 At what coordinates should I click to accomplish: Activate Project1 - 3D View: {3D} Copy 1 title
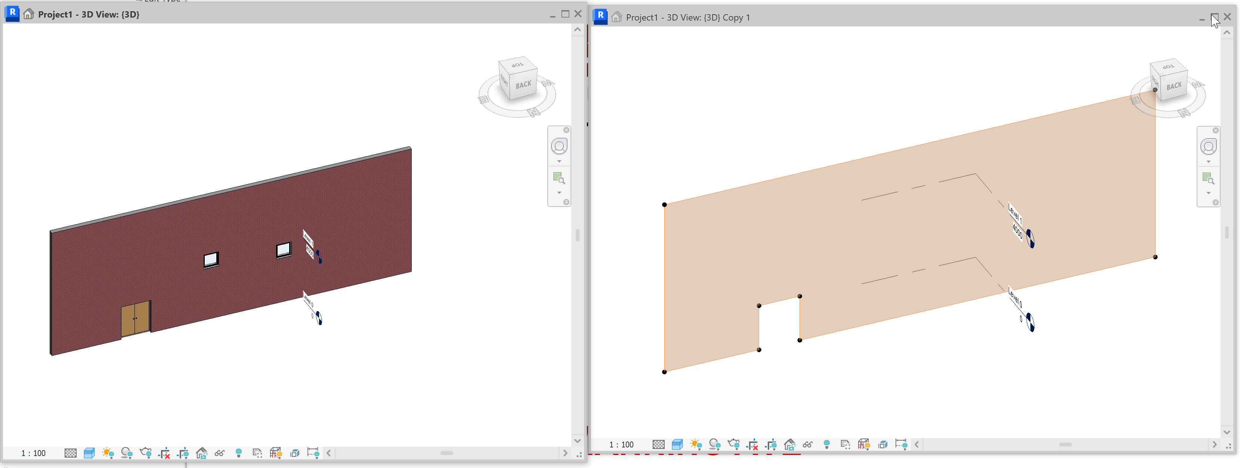coord(687,17)
